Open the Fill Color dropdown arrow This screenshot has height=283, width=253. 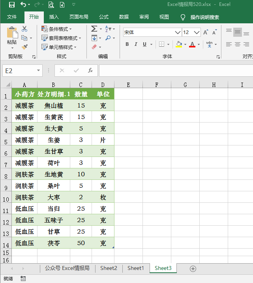pyautogui.click(x=185, y=44)
